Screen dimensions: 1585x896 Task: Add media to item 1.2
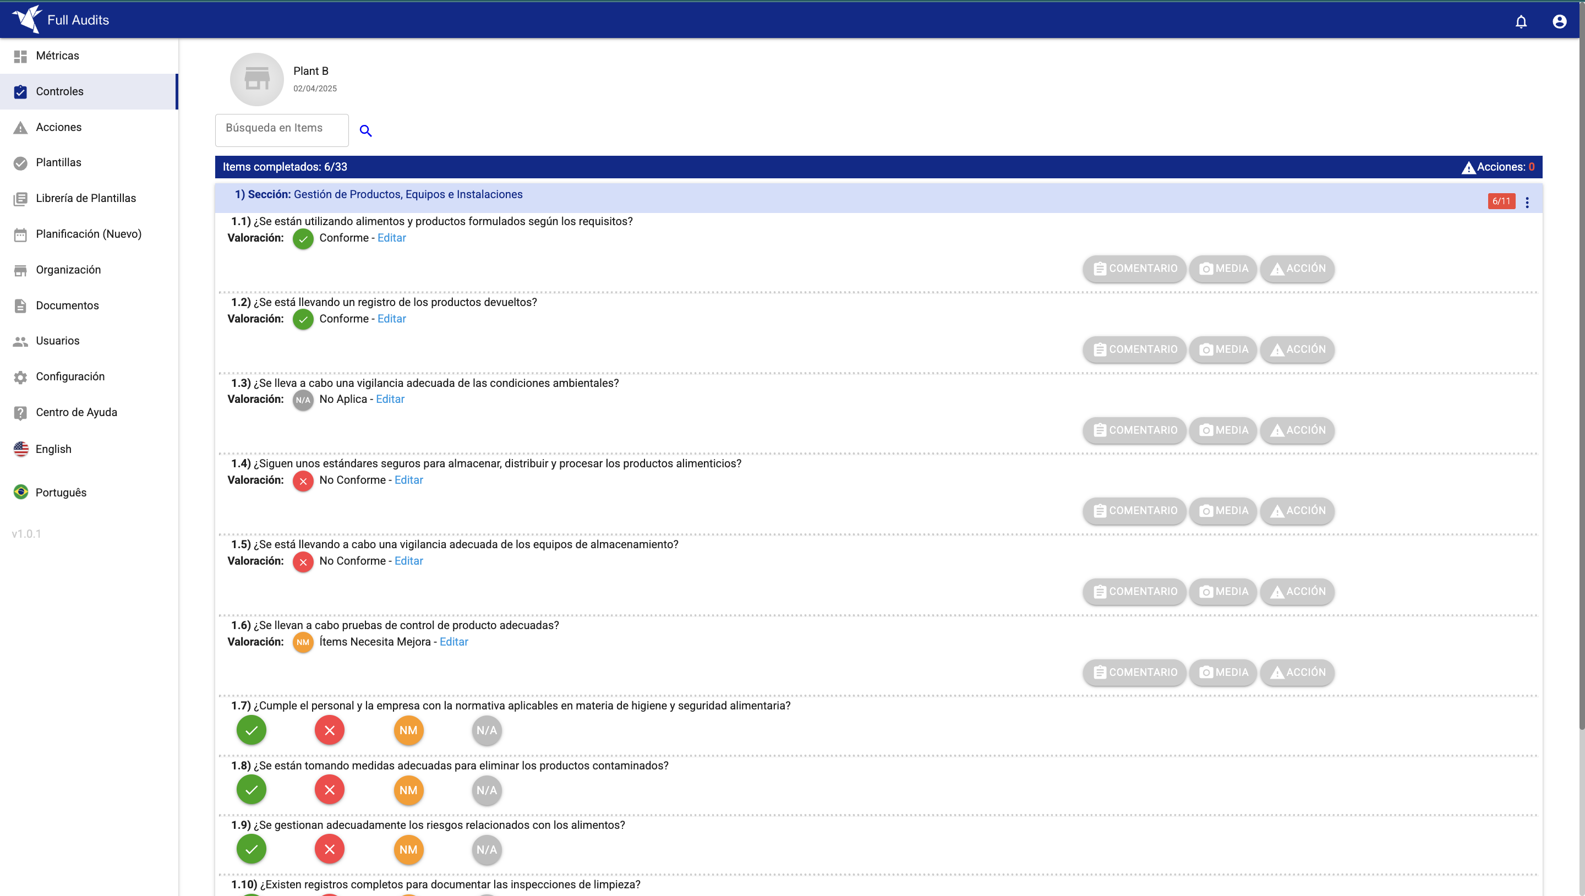(1222, 349)
